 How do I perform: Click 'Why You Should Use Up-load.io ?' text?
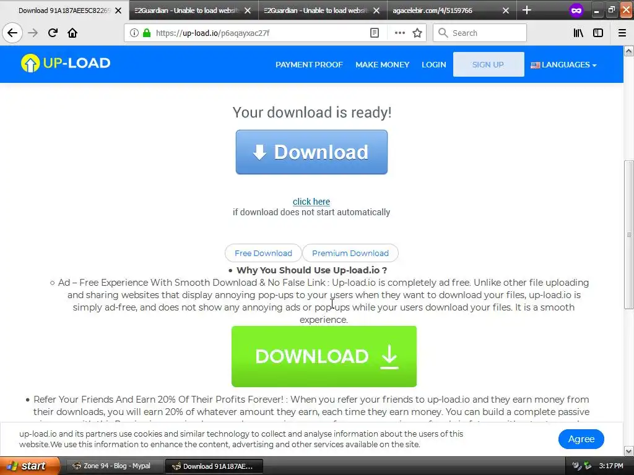tap(312, 270)
